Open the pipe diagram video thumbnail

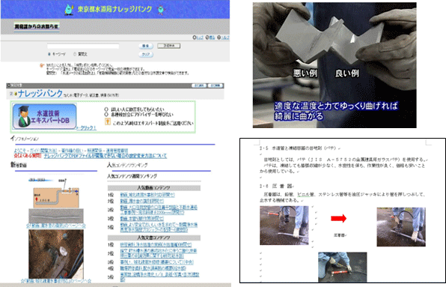click(56, 201)
